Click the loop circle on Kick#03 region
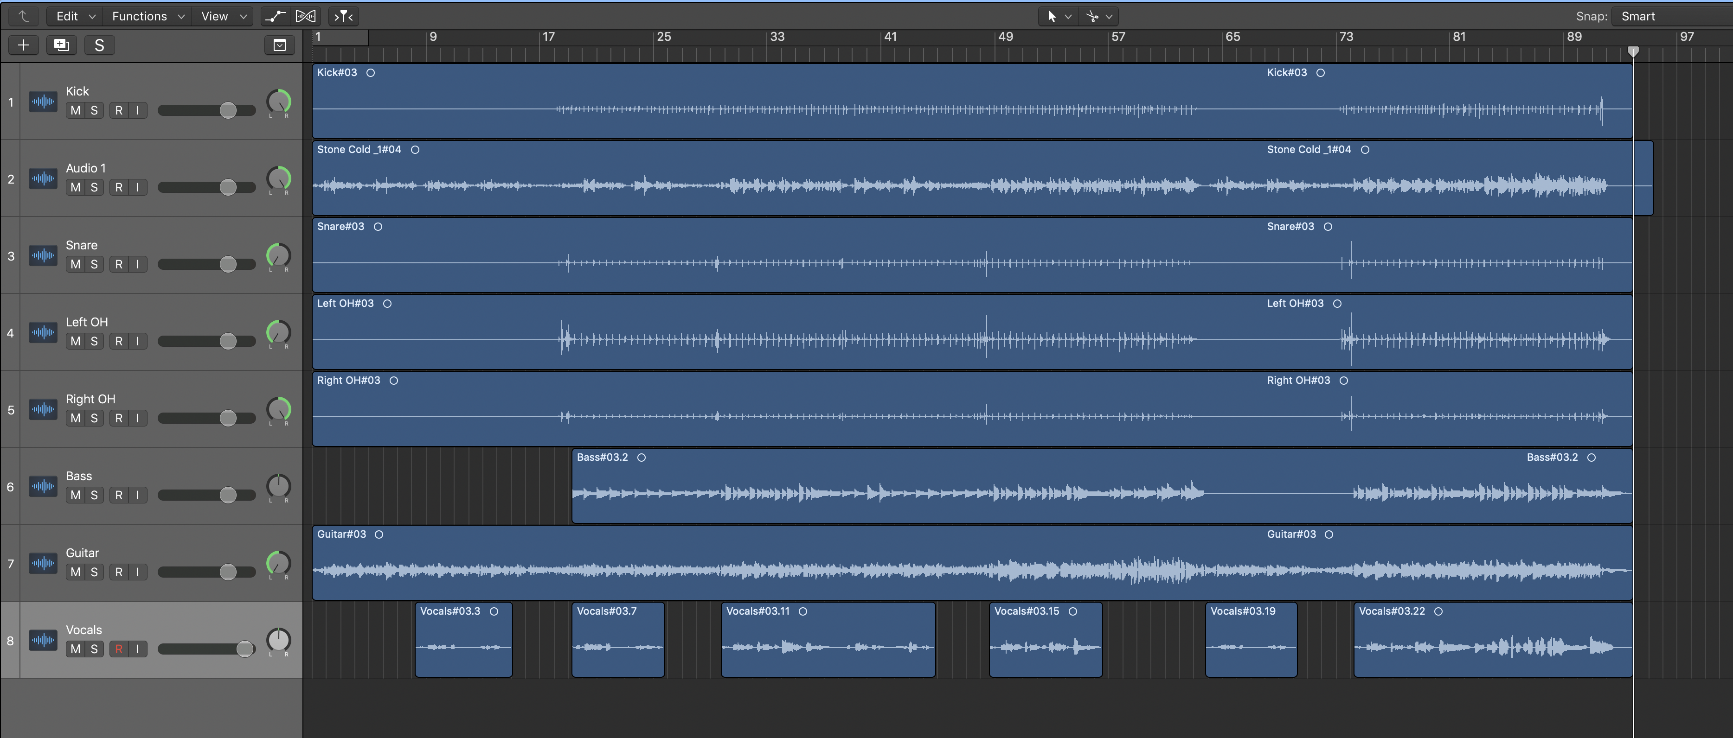This screenshot has height=738, width=1733. coord(371,73)
